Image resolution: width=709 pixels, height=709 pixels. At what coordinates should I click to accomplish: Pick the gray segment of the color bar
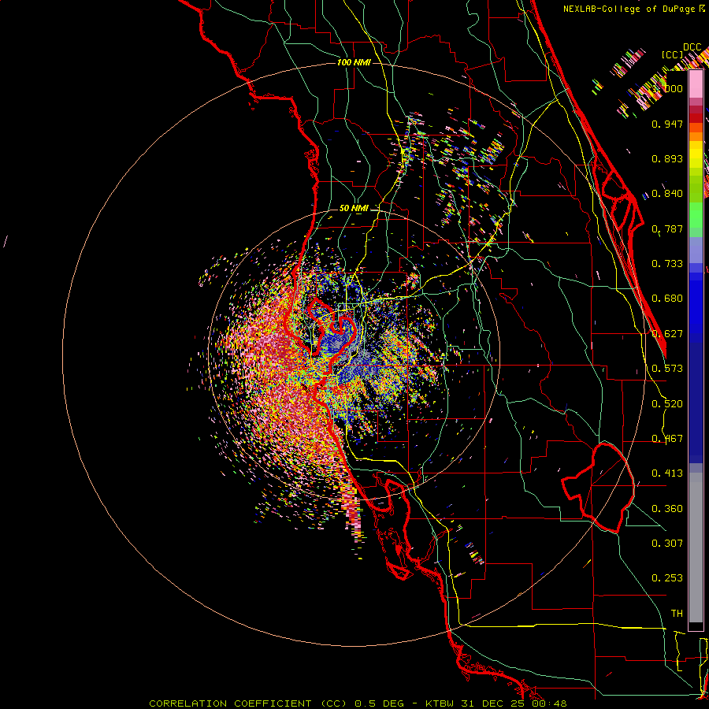[x=696, y=548]
